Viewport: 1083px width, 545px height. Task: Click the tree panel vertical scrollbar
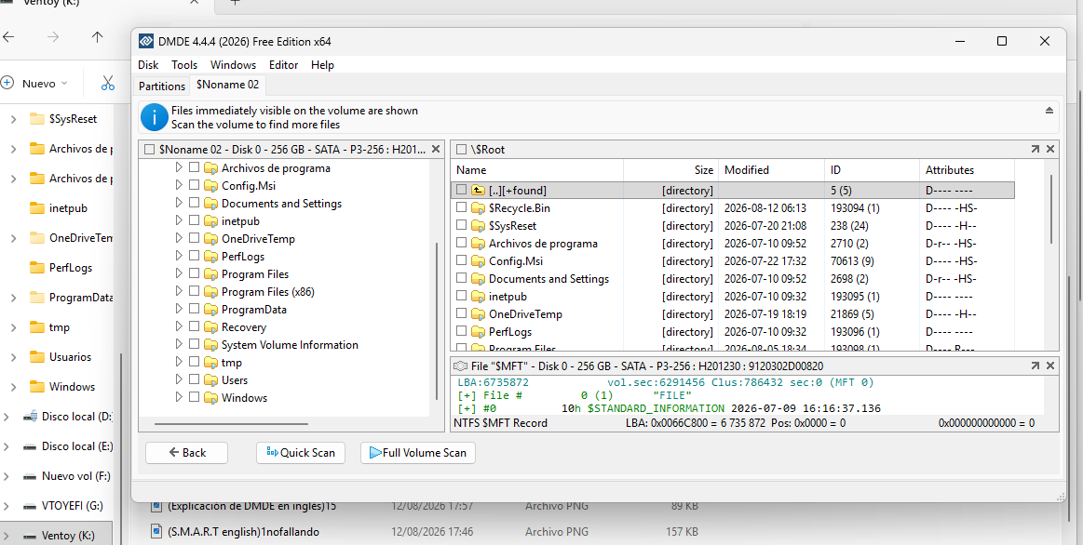[x=438, y=322]
